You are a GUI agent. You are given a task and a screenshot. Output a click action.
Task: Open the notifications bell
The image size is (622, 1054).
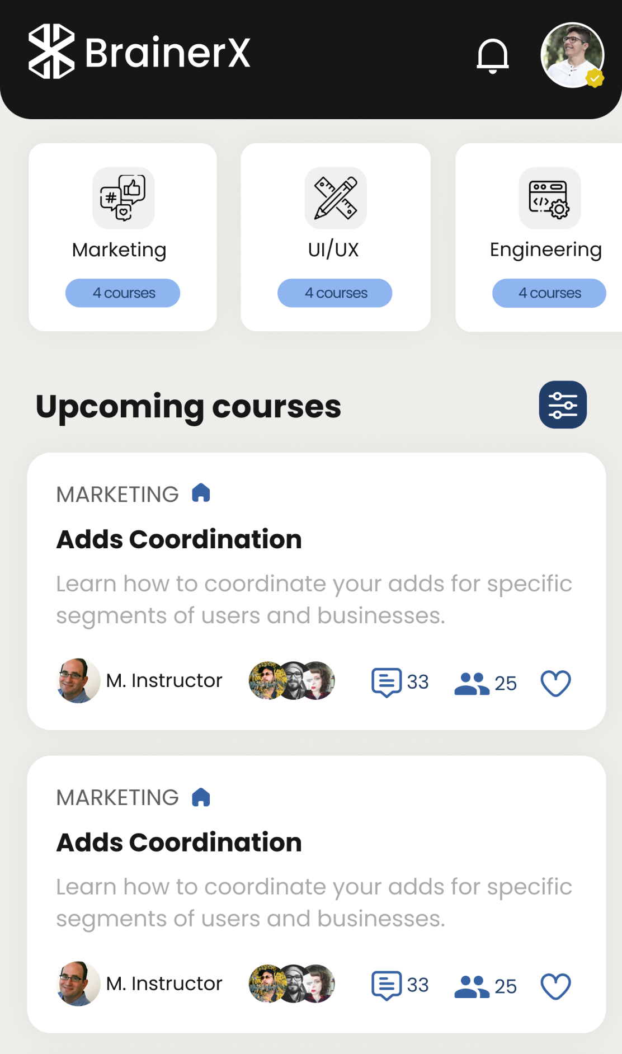pos(492,56)
